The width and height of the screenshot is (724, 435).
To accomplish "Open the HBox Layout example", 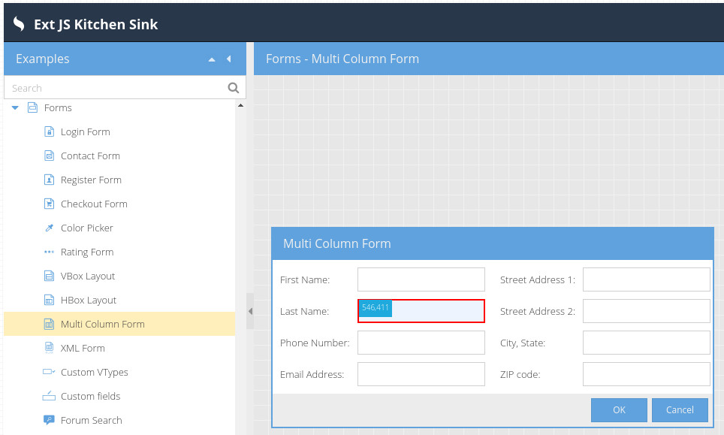I will click(88, 300).
